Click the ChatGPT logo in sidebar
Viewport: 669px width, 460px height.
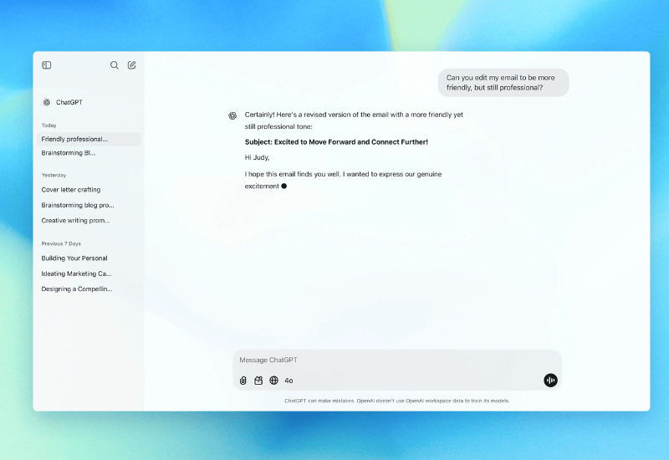click(47, 102)
